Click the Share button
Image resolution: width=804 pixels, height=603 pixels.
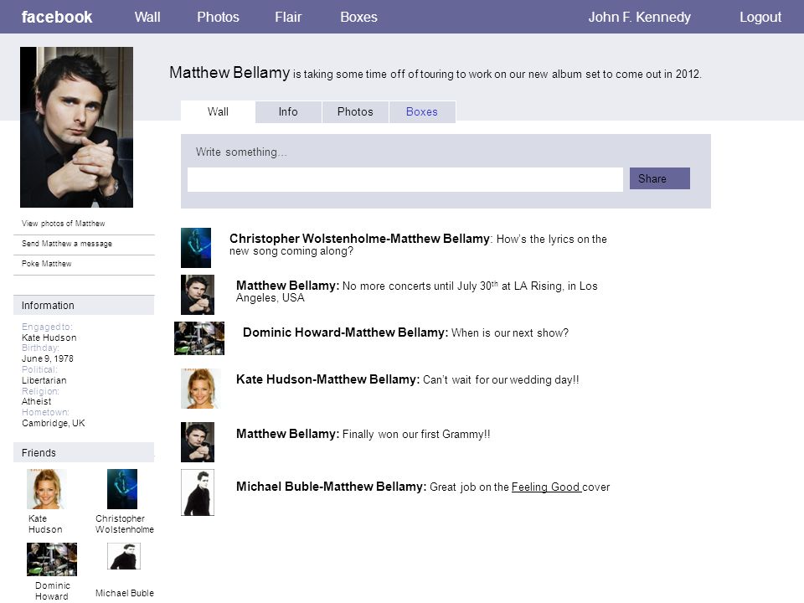pos(659,178)
